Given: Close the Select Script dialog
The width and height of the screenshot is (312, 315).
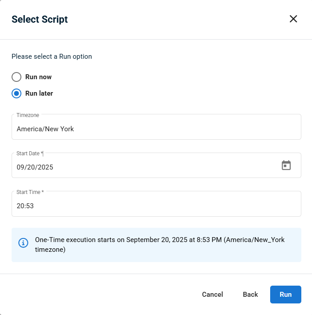Looking at the screenshot, I should 293,19.
